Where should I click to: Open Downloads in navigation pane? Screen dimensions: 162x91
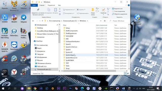click(40, 54)
